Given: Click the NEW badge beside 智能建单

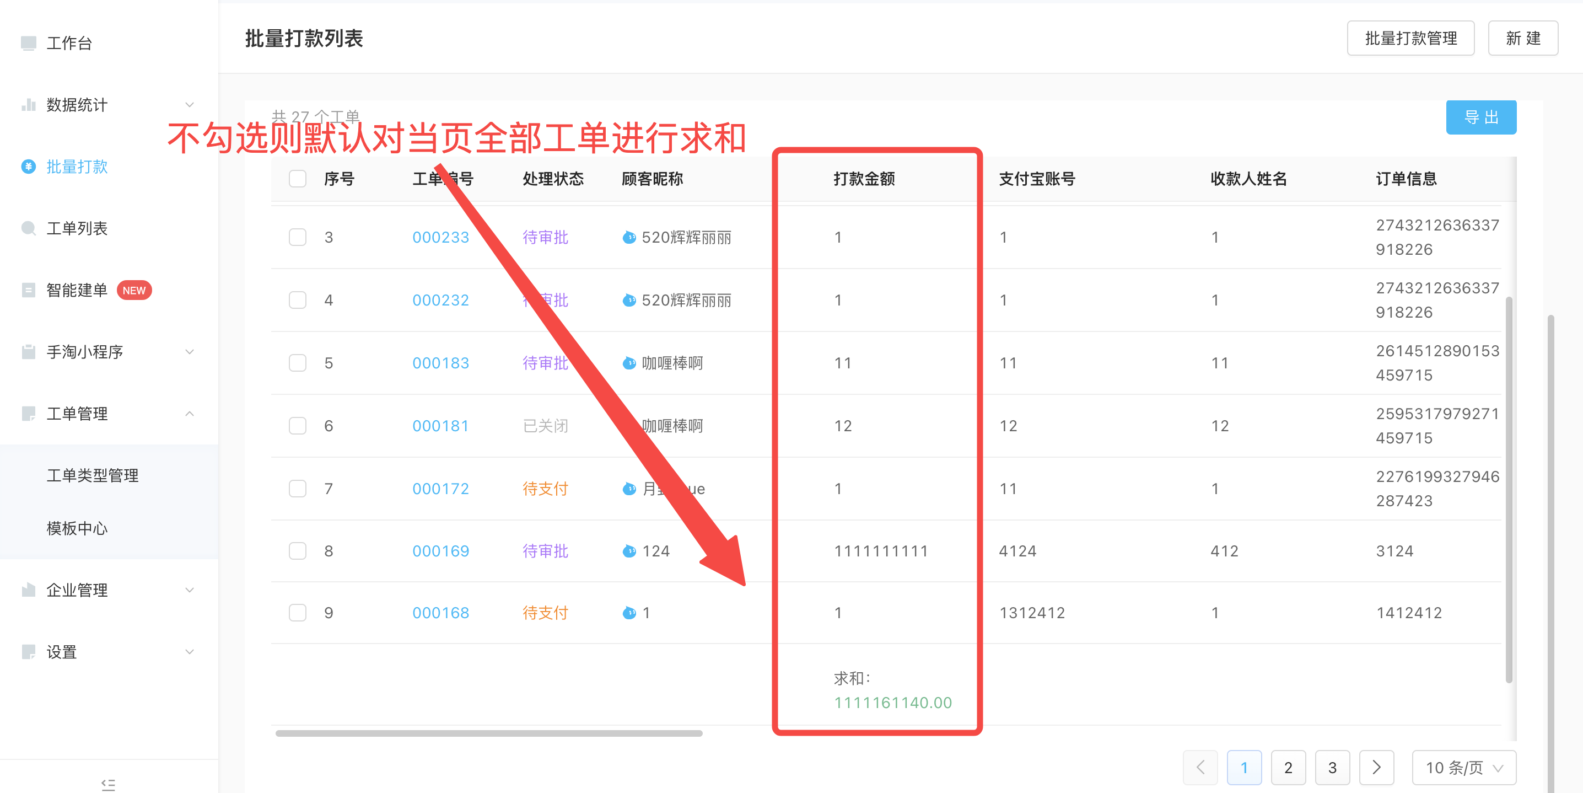Looking at the screenshot, I should [x=134, y=290].
